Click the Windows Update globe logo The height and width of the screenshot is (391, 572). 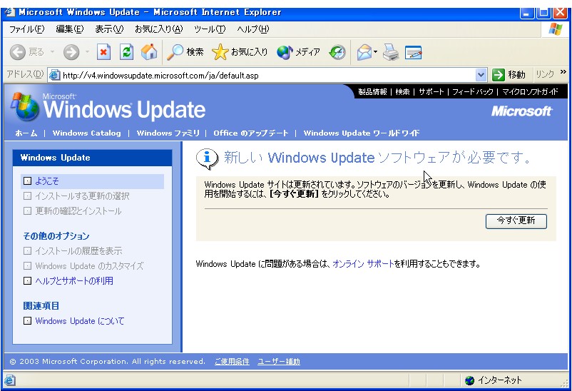25,106
